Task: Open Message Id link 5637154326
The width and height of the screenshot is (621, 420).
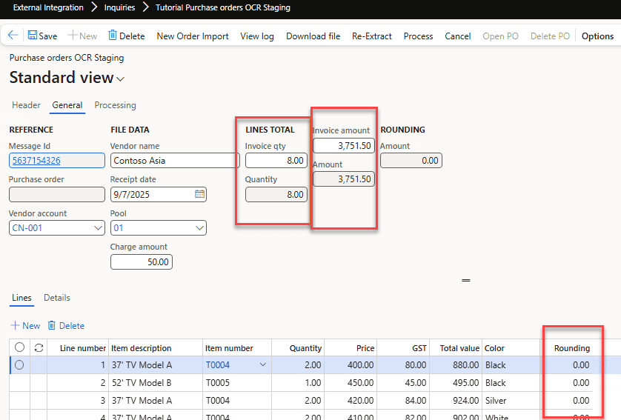Action: 35,160
